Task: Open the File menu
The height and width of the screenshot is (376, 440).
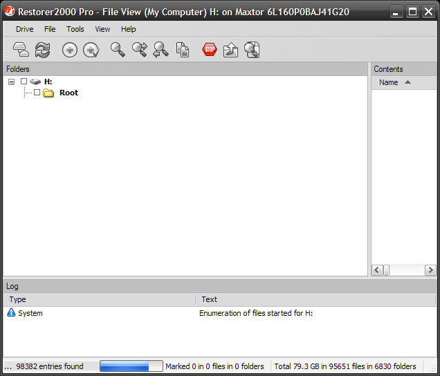Action: [x=50, y=29]
